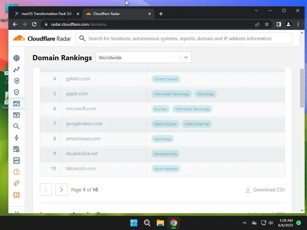Open the reports document sidebar icon
Image resolution: width=307 pixels, height=230 pixels.
(x=16, y=149)
